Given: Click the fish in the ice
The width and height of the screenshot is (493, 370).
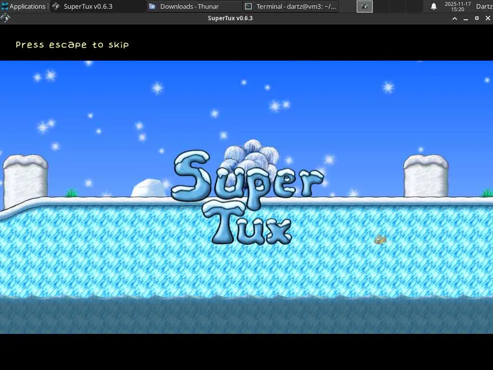Looking at the screenshot, I should pyautogui.click(x=380, y=240).
